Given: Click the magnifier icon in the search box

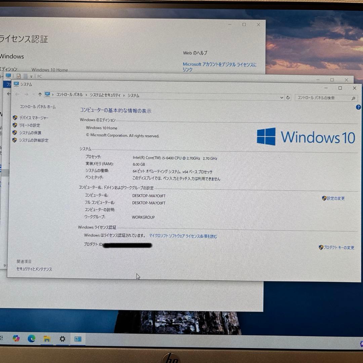Looking at the screenshot, I should click(353, 98).
